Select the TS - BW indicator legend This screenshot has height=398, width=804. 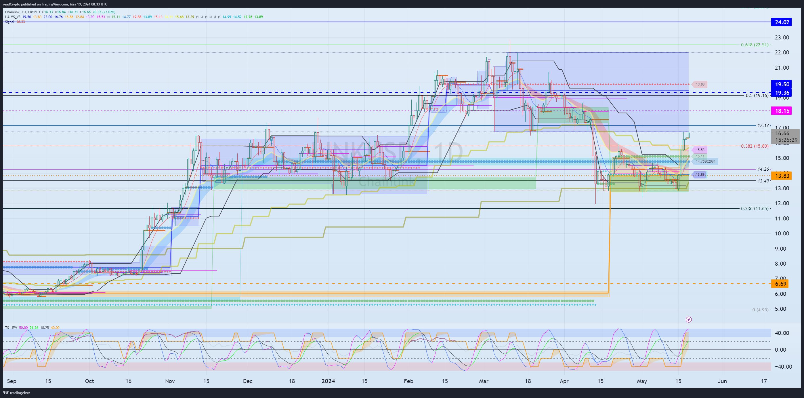[x=11, y=327]
